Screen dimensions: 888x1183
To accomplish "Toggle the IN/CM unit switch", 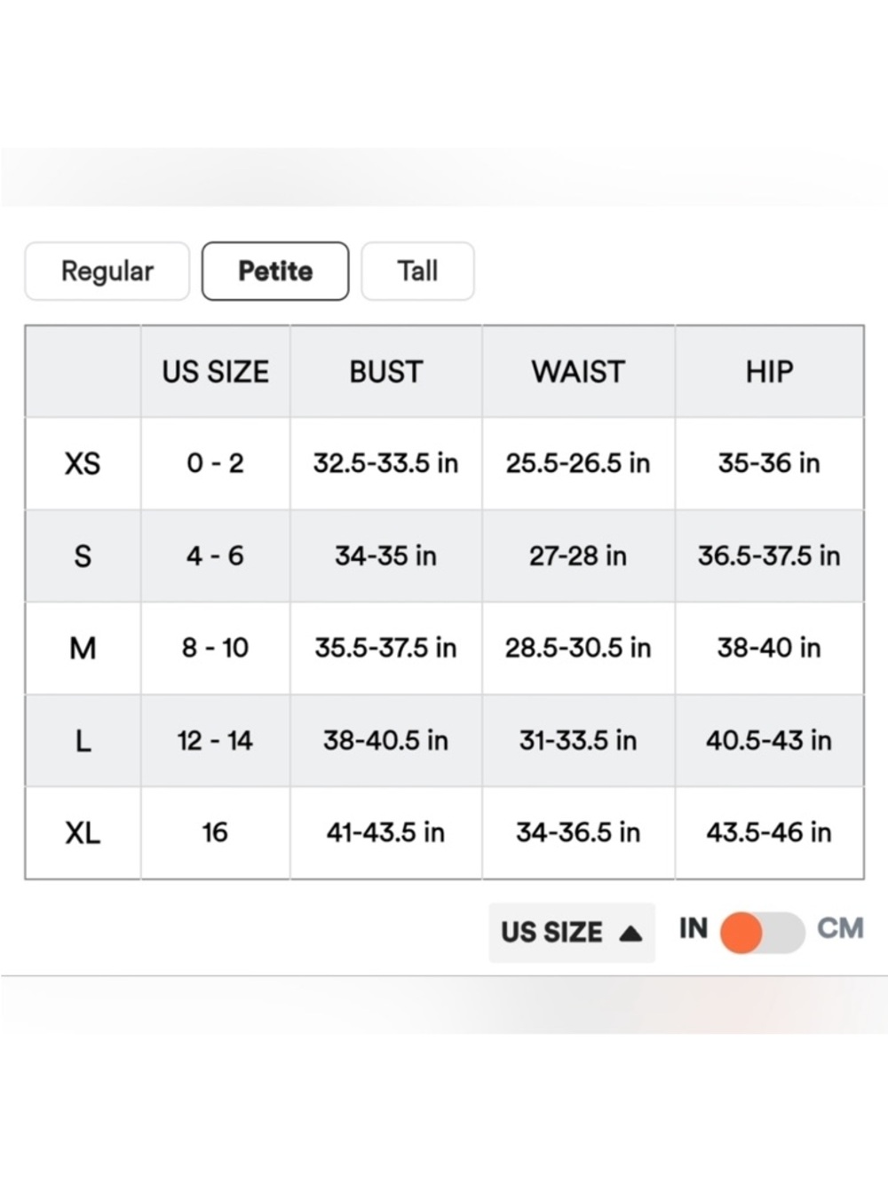I will tap(762, 933).
